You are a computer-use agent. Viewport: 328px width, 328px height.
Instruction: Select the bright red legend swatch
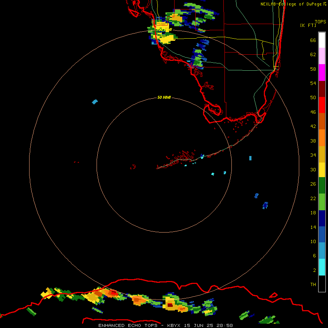click(322, 105)
